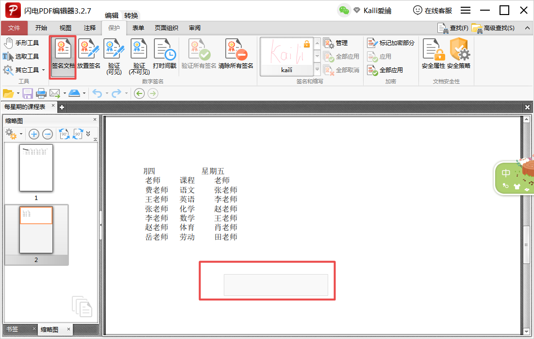Switch to the 注释 ribbon tab

coord(90,28)
